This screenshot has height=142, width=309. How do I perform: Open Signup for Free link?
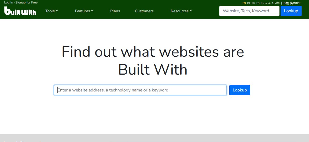[x=26, y=3]
